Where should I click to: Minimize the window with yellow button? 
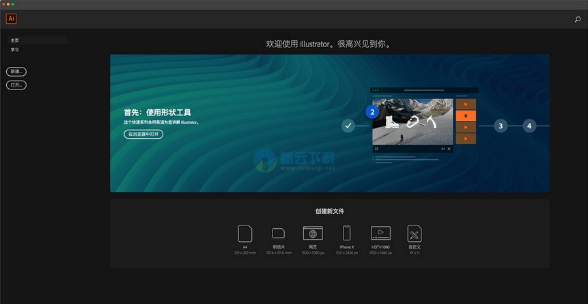pos(8,4)
